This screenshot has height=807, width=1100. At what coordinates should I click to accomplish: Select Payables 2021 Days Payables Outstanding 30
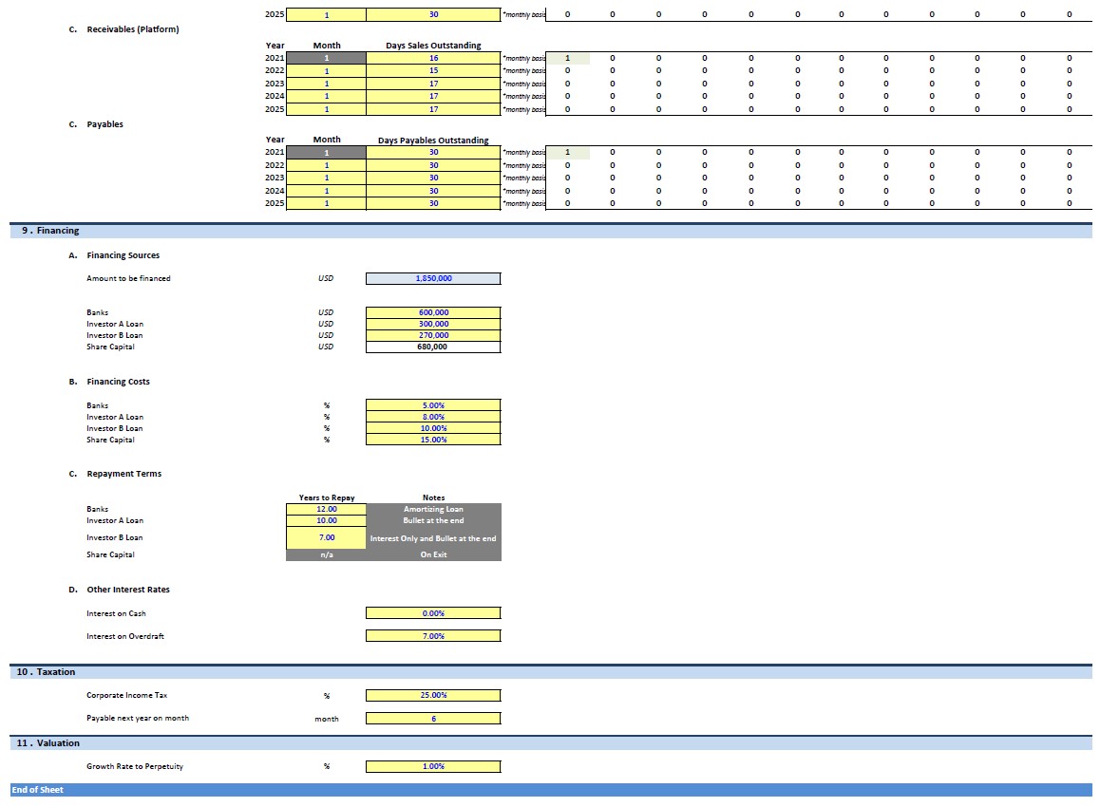(433, 152)
